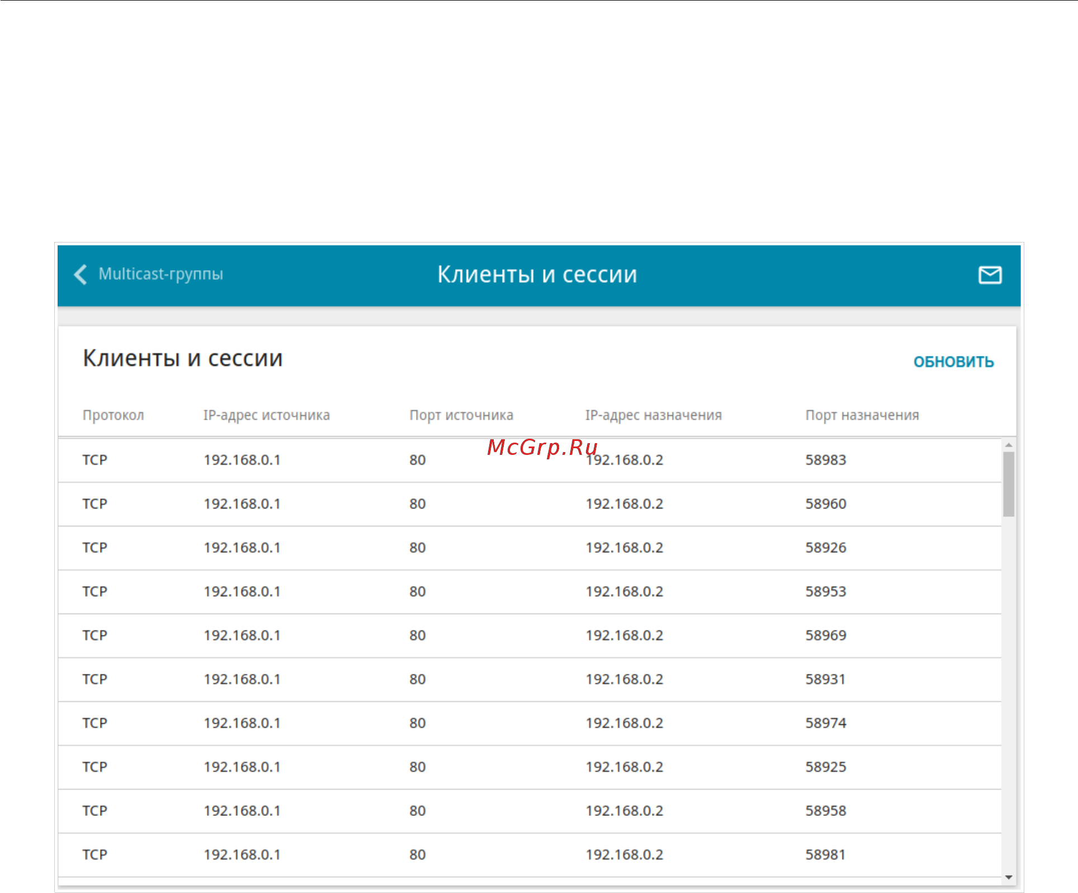Select the Порт назначения column header
Image resolution: width=1078 pixels, height=893 pixels.
point(862,415)
